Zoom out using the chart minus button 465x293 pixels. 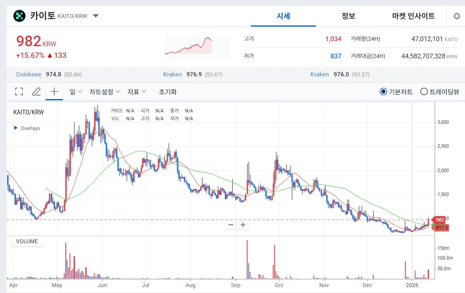pyautogui.click(x=231, y=224)
